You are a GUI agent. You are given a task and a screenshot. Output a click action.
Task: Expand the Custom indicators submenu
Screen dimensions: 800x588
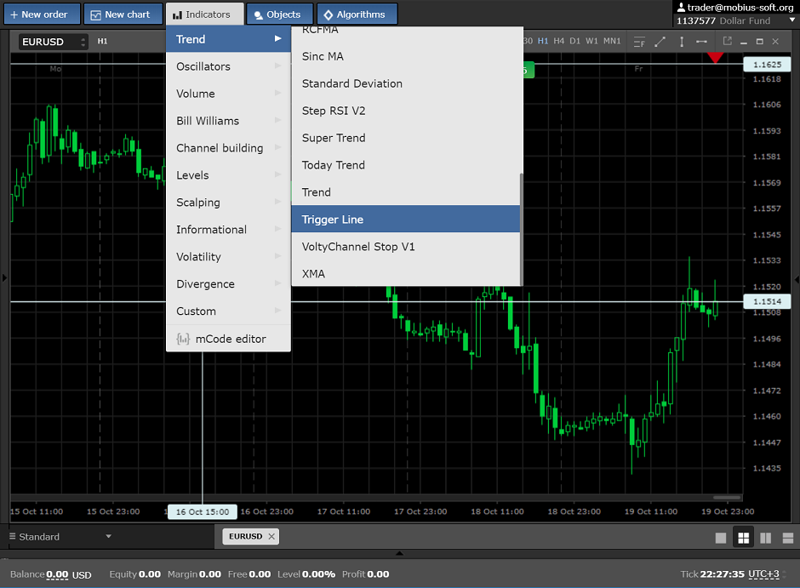click(x=229, y=311)
